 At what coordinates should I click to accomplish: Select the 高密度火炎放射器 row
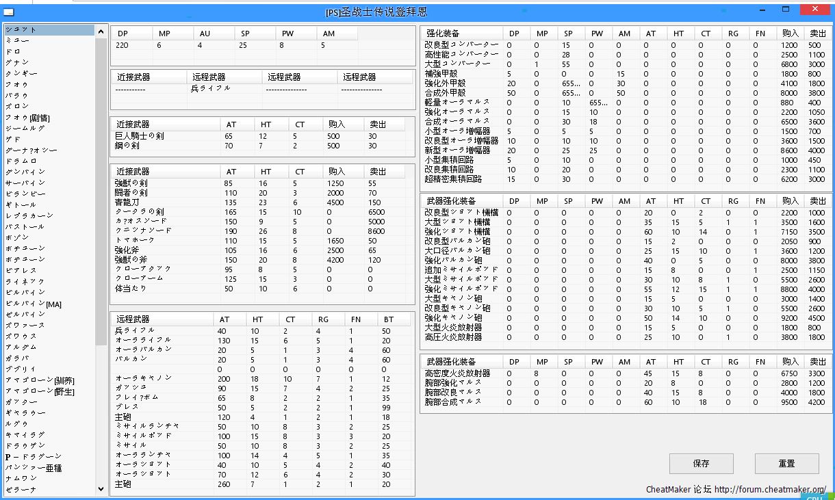click(x=457, y=373)
